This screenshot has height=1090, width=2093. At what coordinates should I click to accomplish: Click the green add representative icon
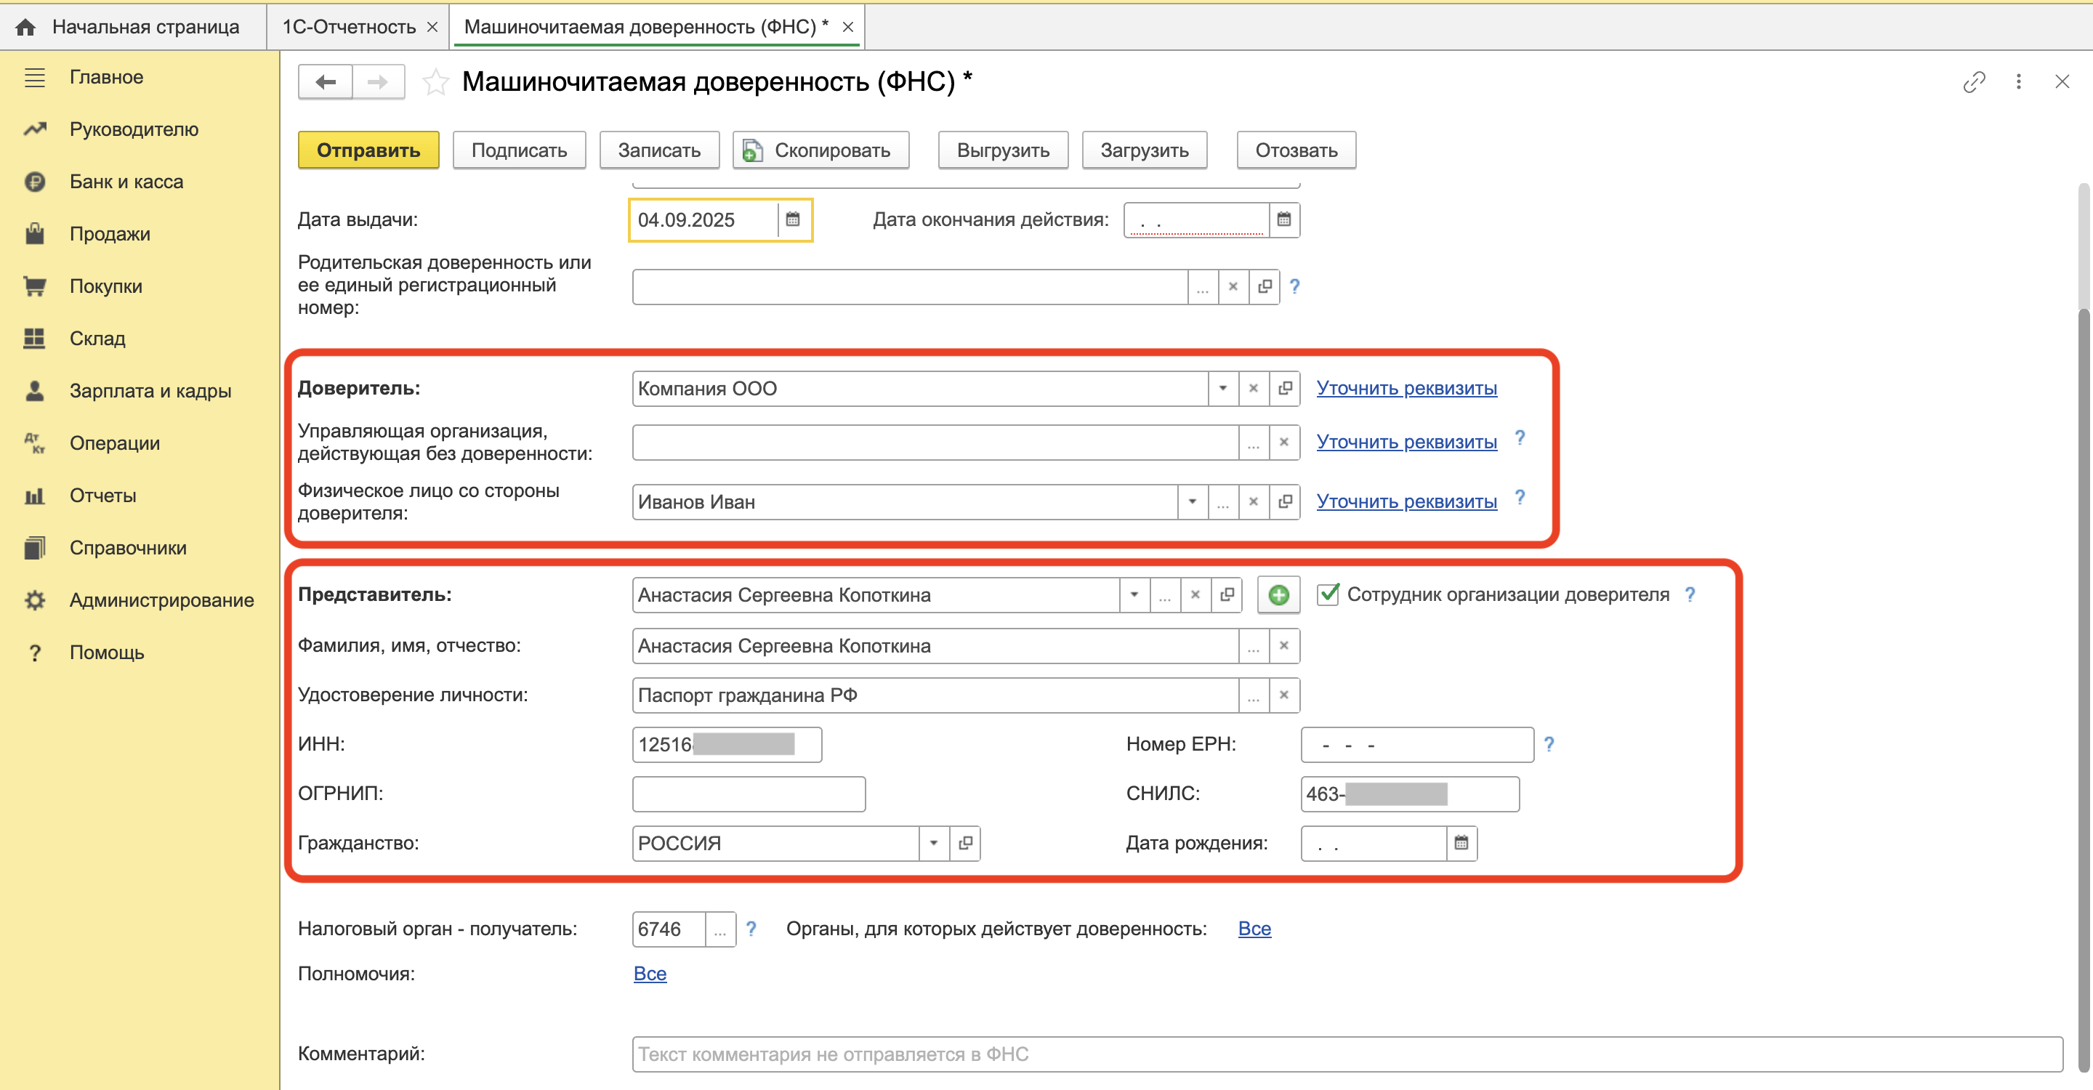click(x=1278, y=594)
